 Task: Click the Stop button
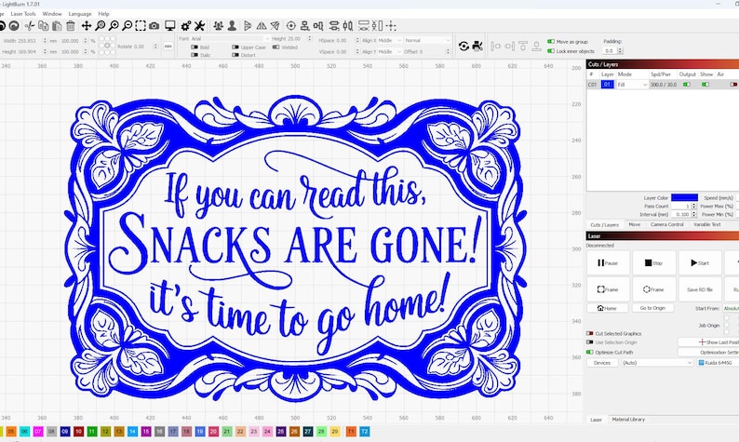pos(653,263)
